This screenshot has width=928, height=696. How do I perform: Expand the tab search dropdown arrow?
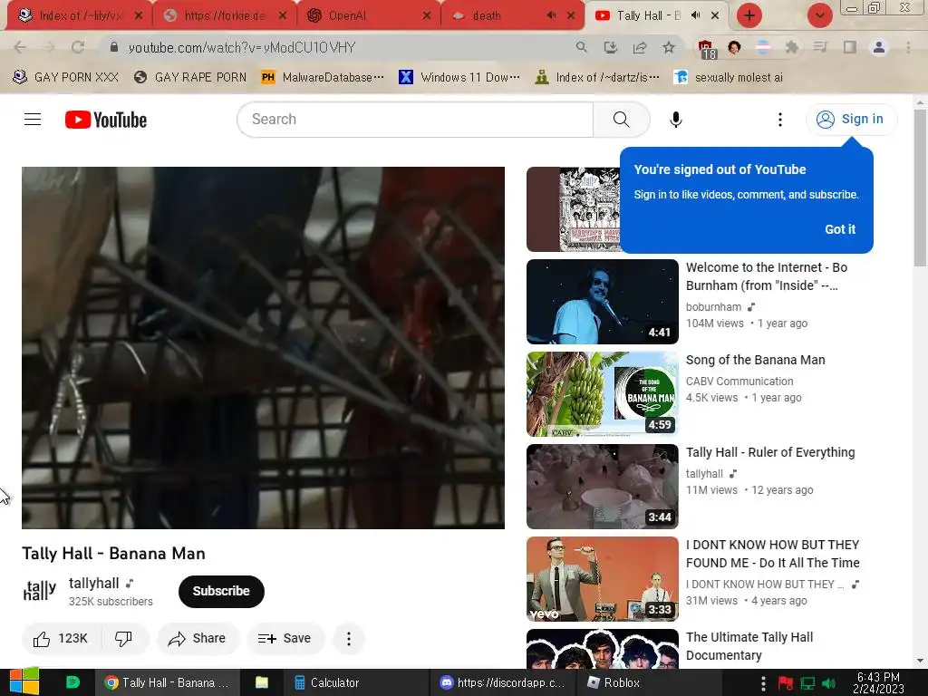coord(819,15)
